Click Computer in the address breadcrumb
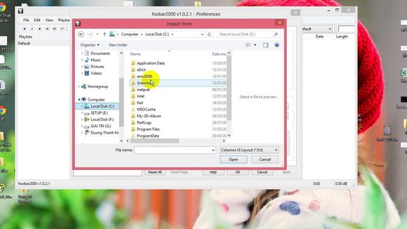407x229 pixels. (130, 34)
